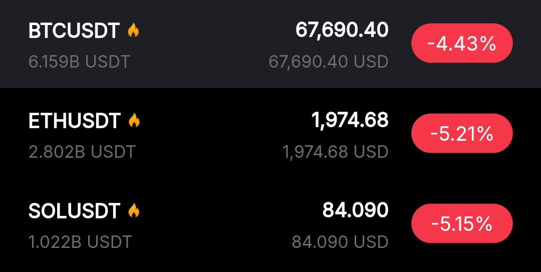The image size is (541, 272).
Task: Click the 6.159B USDT volume text
Action: 79,62
